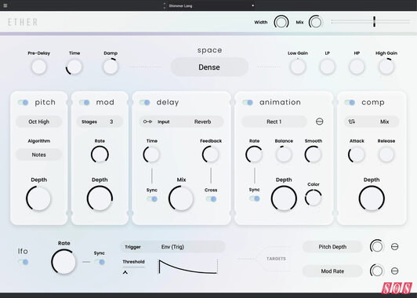Click the Mod Rate amount knob
417x298 pixels.
point(377,271)
